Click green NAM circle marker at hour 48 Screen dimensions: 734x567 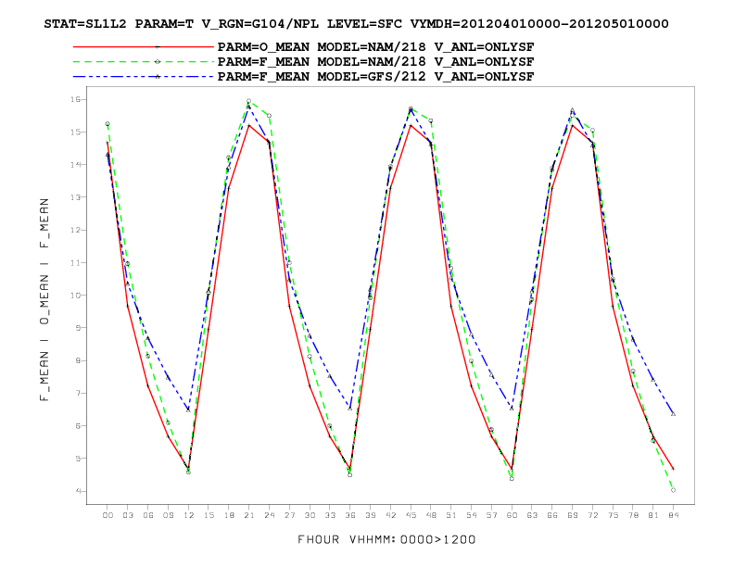click(431, 120)
